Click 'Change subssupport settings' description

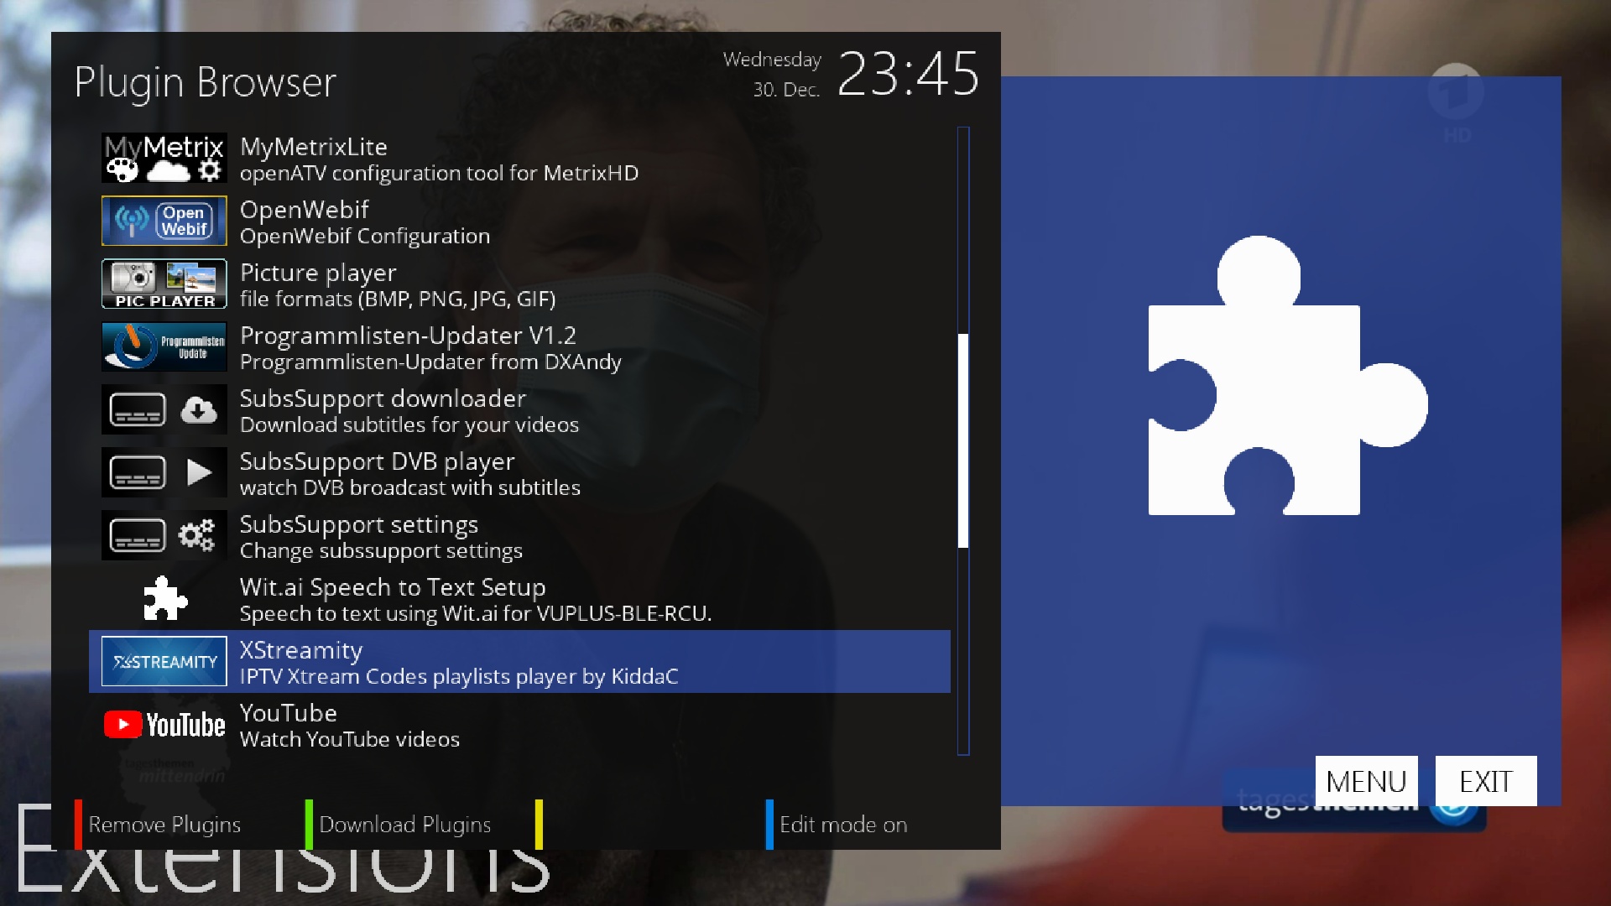click(381, 551)
